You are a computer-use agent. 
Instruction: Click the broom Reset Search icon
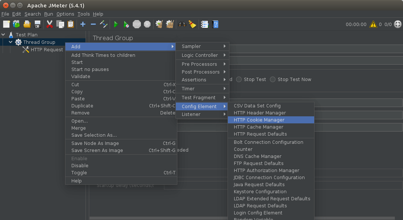(192, 25)
